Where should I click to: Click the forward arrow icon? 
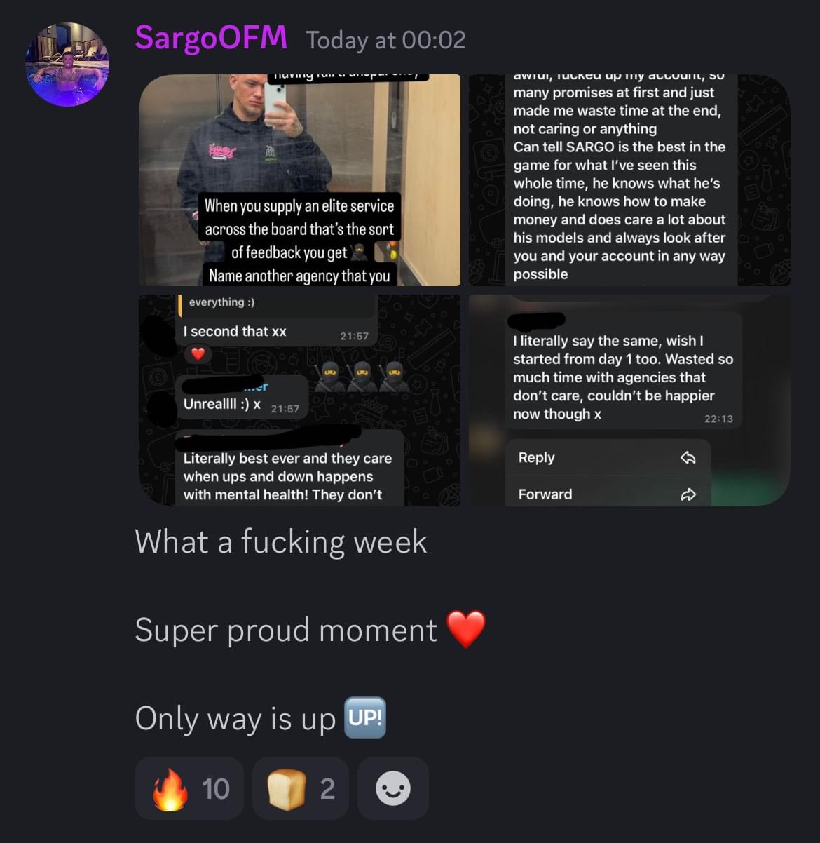688,494
